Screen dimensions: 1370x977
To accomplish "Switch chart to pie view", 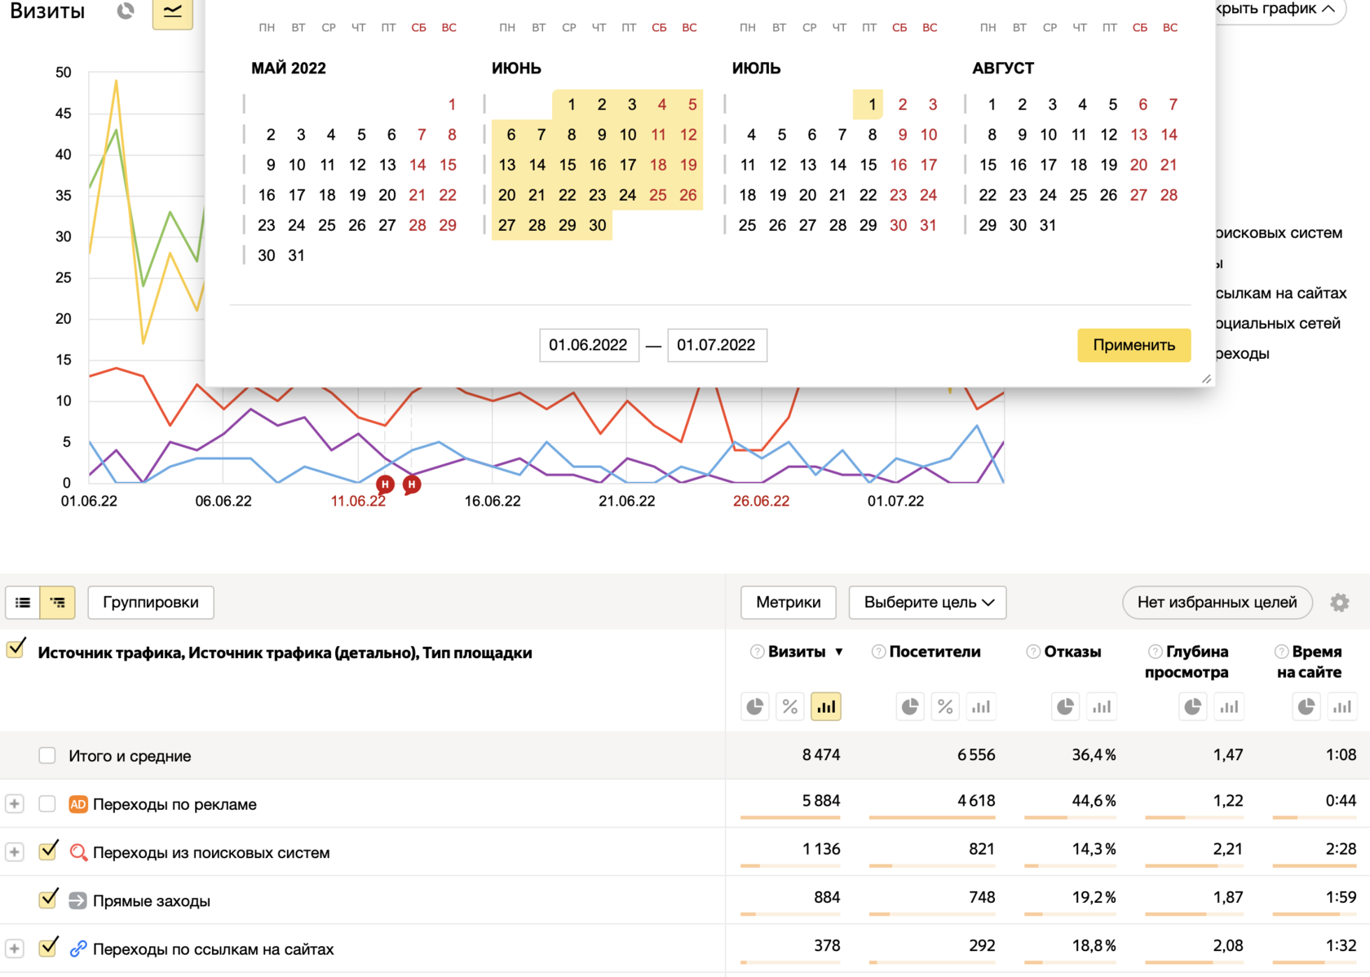I will tap(126, 11).
